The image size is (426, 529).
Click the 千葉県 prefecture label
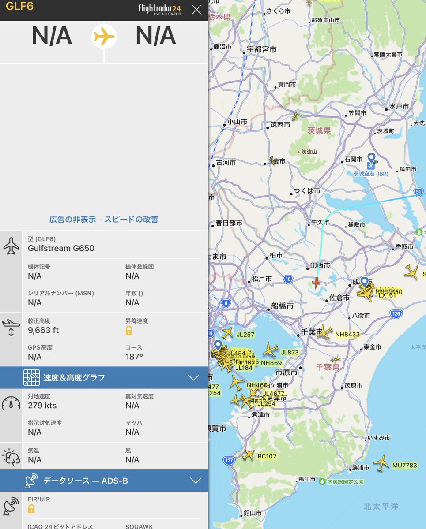click(328, 367)
